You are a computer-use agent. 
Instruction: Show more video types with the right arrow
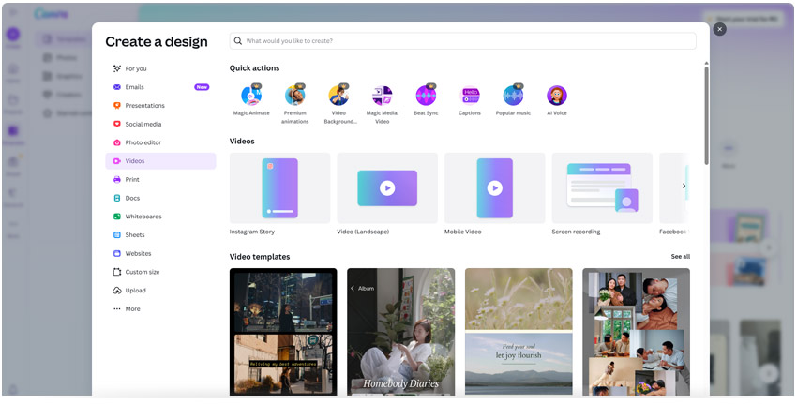[684, 186]
